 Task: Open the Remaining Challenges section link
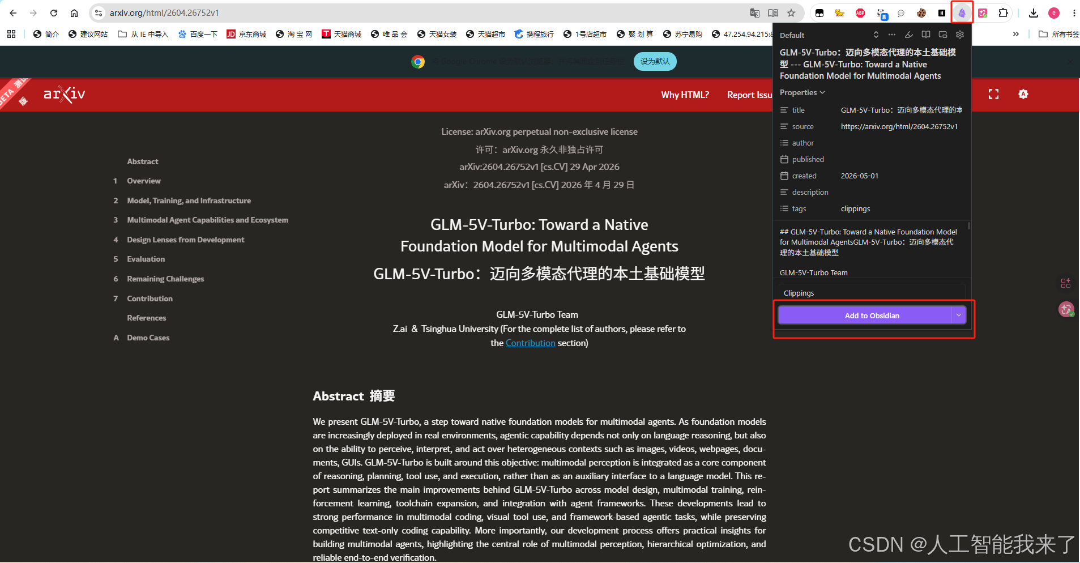click(165, 279)
